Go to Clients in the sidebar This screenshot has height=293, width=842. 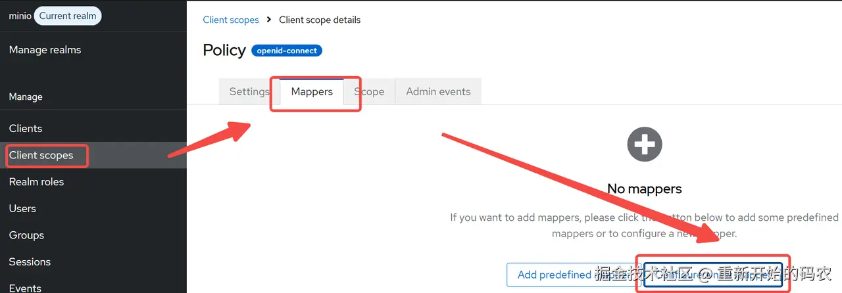click(26, 128)
